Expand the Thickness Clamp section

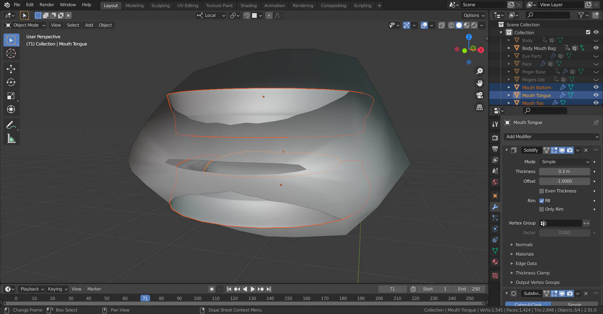point(532,273)
